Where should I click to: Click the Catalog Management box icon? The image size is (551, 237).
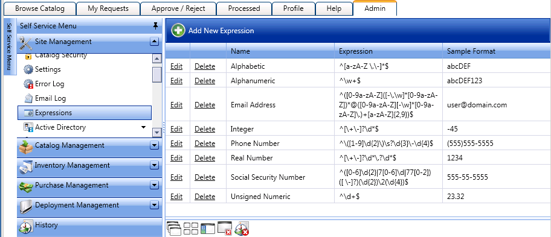(25, 147)
